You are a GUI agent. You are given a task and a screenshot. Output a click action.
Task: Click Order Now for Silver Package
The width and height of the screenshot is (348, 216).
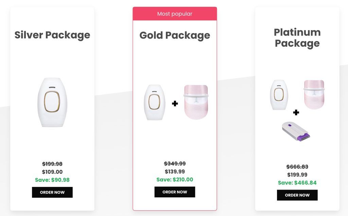52,192
